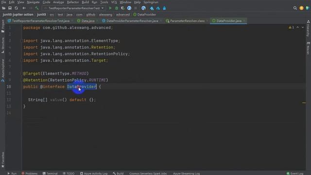311x175 pixels.
Task: Open the Favorites side panel
Action: coord(3,160)
